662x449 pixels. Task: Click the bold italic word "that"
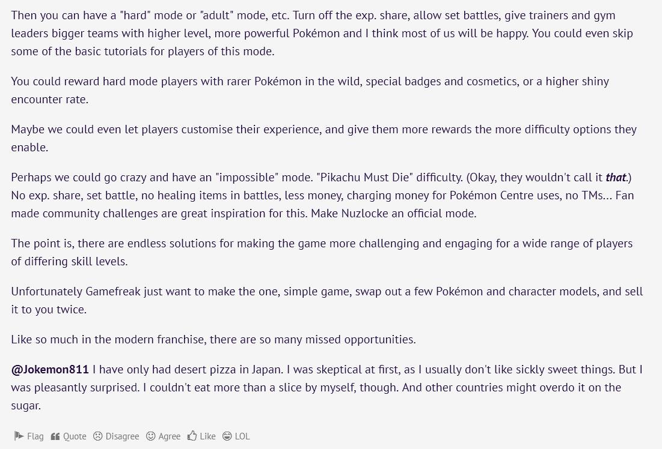(616, 178)
